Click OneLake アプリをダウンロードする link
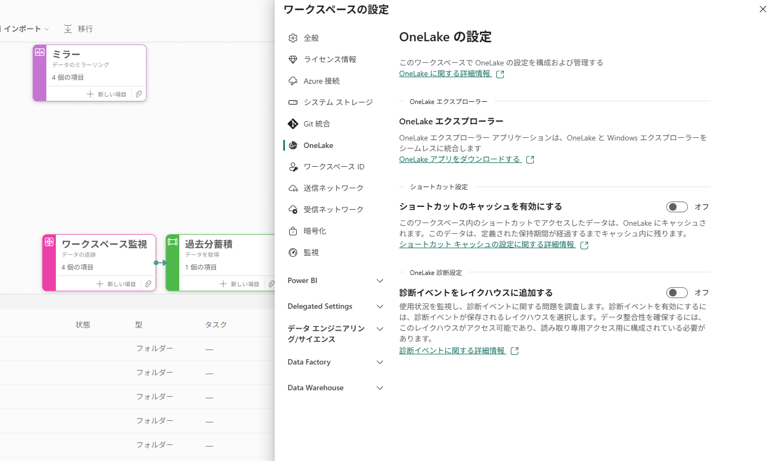 [x=460, y=160]
